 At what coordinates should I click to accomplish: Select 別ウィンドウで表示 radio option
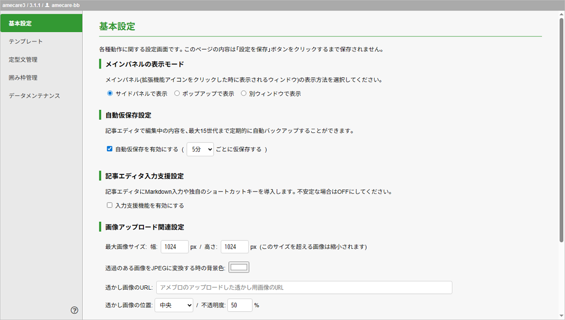244,94
